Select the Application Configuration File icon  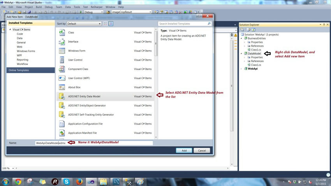point(62,124)
